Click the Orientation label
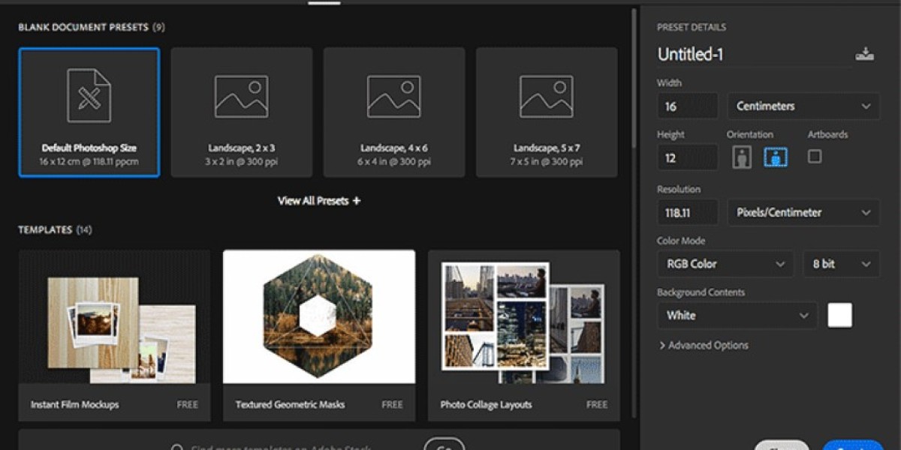The image size is (901, 450). tap(749, 135)
